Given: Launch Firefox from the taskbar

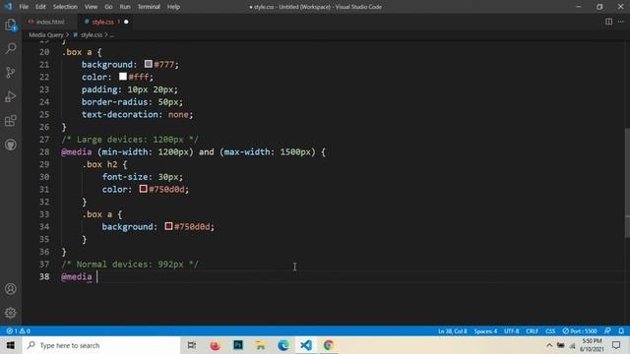Looking at the screenshot, I should click(215, 345).
